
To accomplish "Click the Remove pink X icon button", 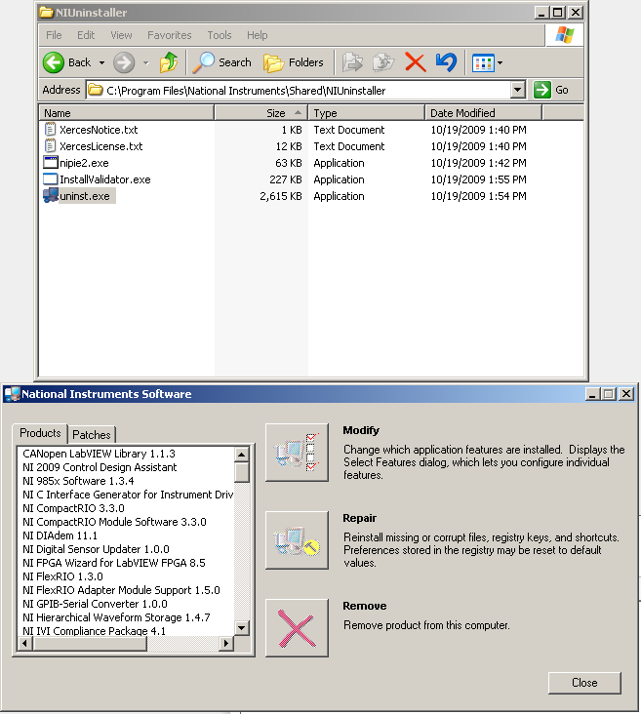I will 297,628.
